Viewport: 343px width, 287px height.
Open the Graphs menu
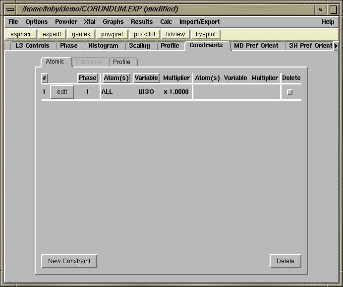coord(113,22)
